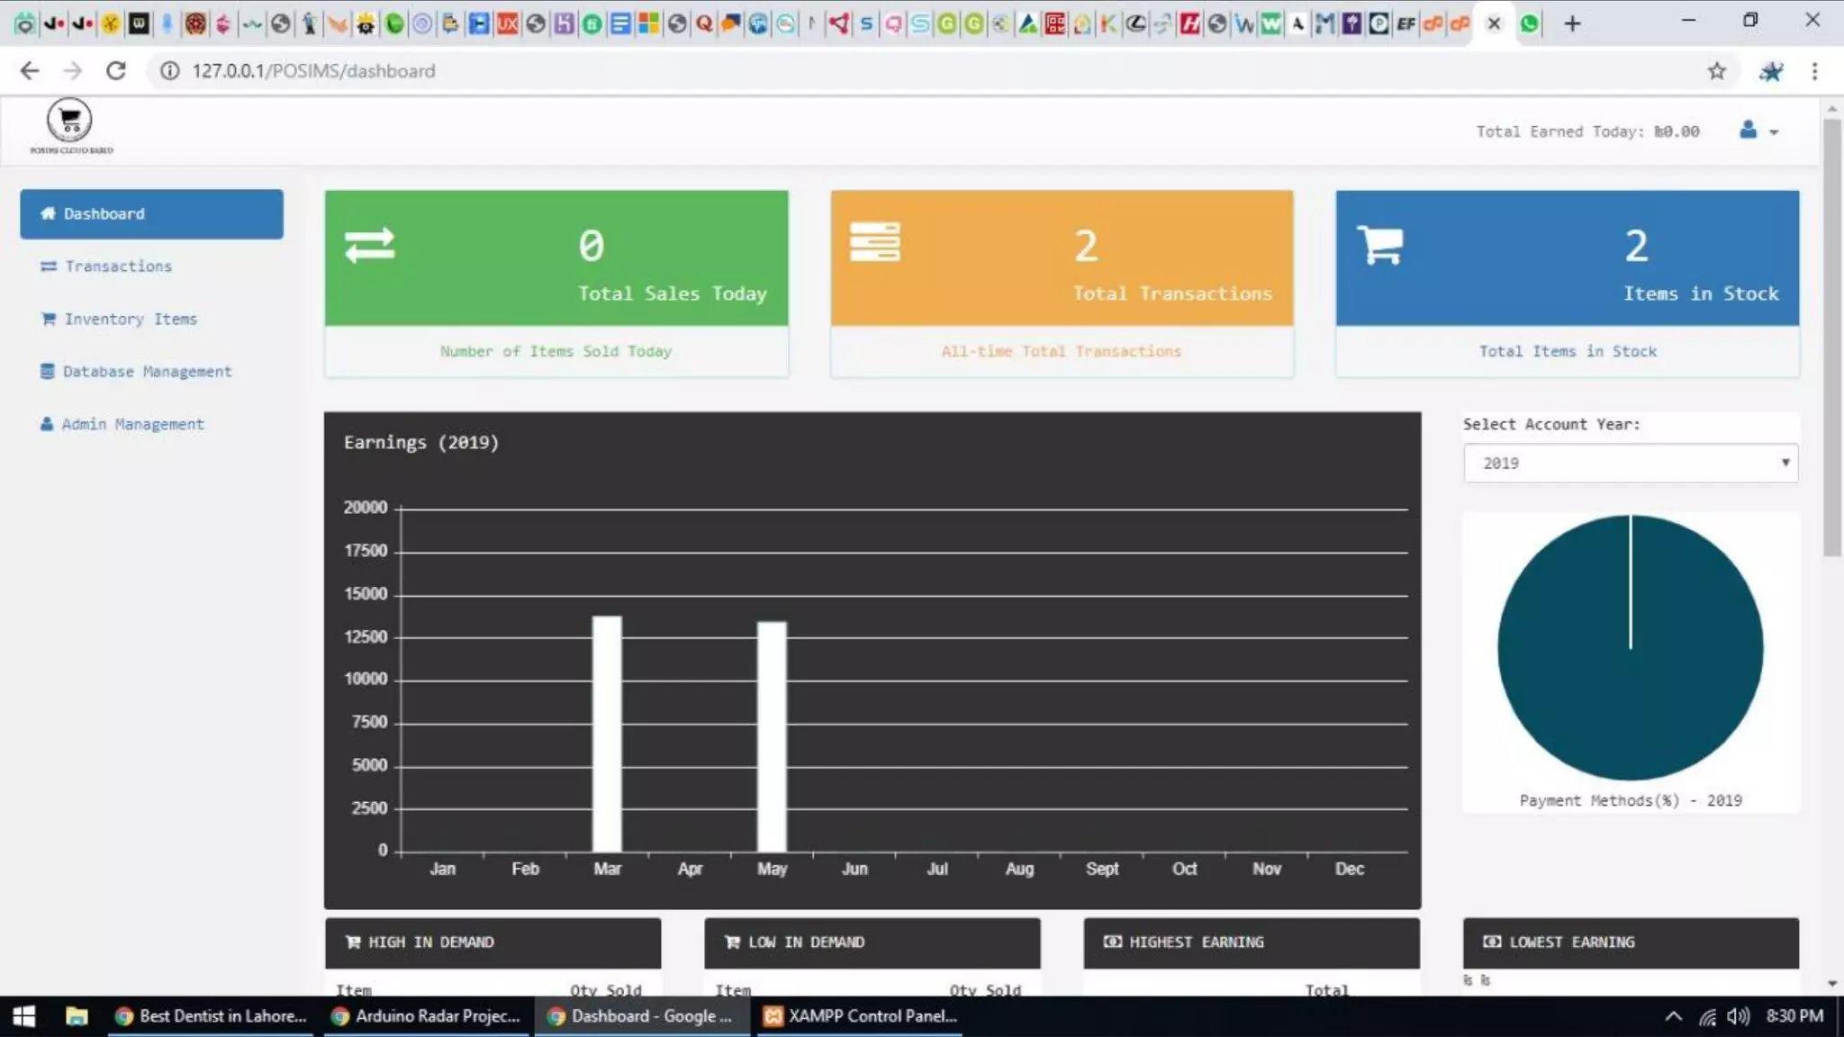Open Admin Management section

click(x=122, y=424)
